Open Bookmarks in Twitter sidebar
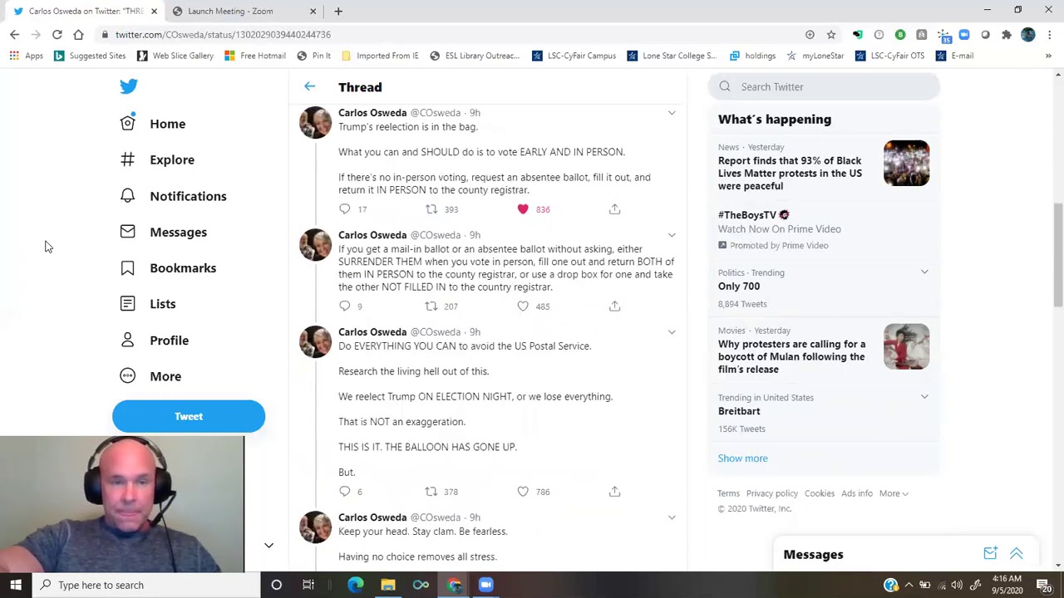 click(168, 268)
